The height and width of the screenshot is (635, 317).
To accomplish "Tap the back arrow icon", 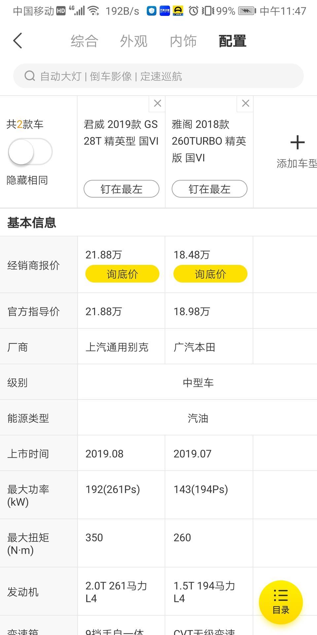I will [18, 41].
